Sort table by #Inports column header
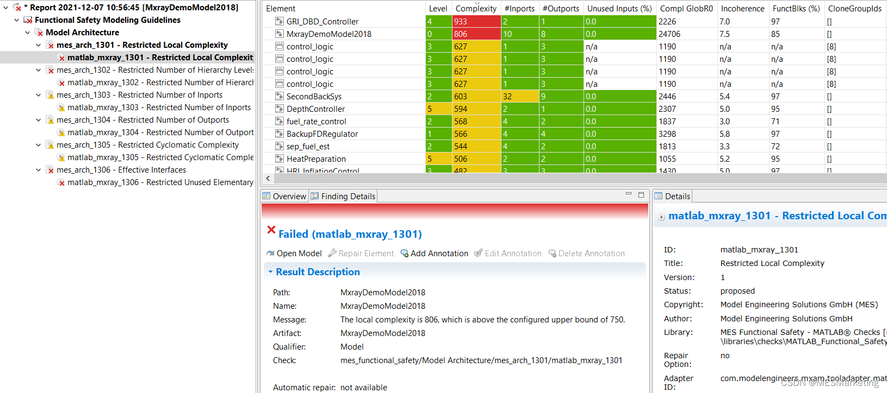This screenshot has width=887, height=393. [x=519, y=9]
